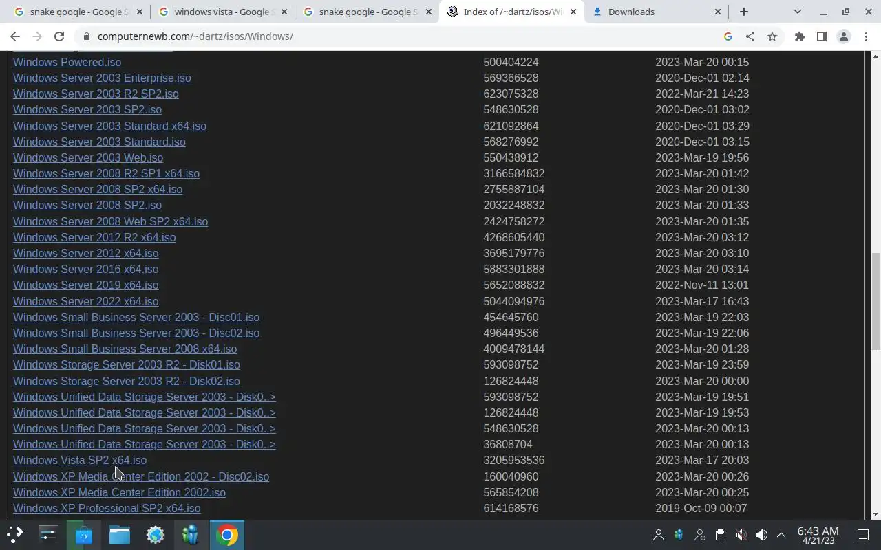Toggle the Chrome side panel icon
The width and height of the screenshot is (881, 550).
click(x=822, y=36)
